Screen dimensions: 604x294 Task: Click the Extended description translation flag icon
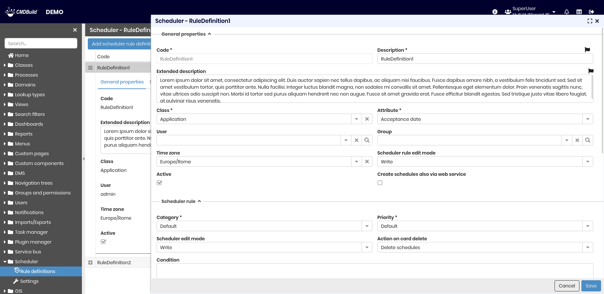click(x=591, y=71)
